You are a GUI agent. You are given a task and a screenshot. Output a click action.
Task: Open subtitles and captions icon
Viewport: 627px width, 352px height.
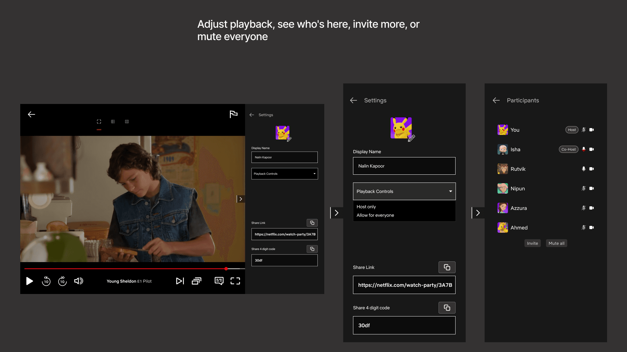(x=219, y=281)
